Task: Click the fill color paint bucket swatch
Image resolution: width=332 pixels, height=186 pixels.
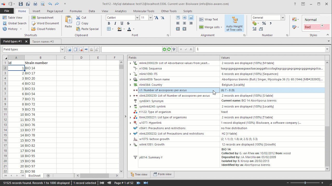Action: (120, 29)
